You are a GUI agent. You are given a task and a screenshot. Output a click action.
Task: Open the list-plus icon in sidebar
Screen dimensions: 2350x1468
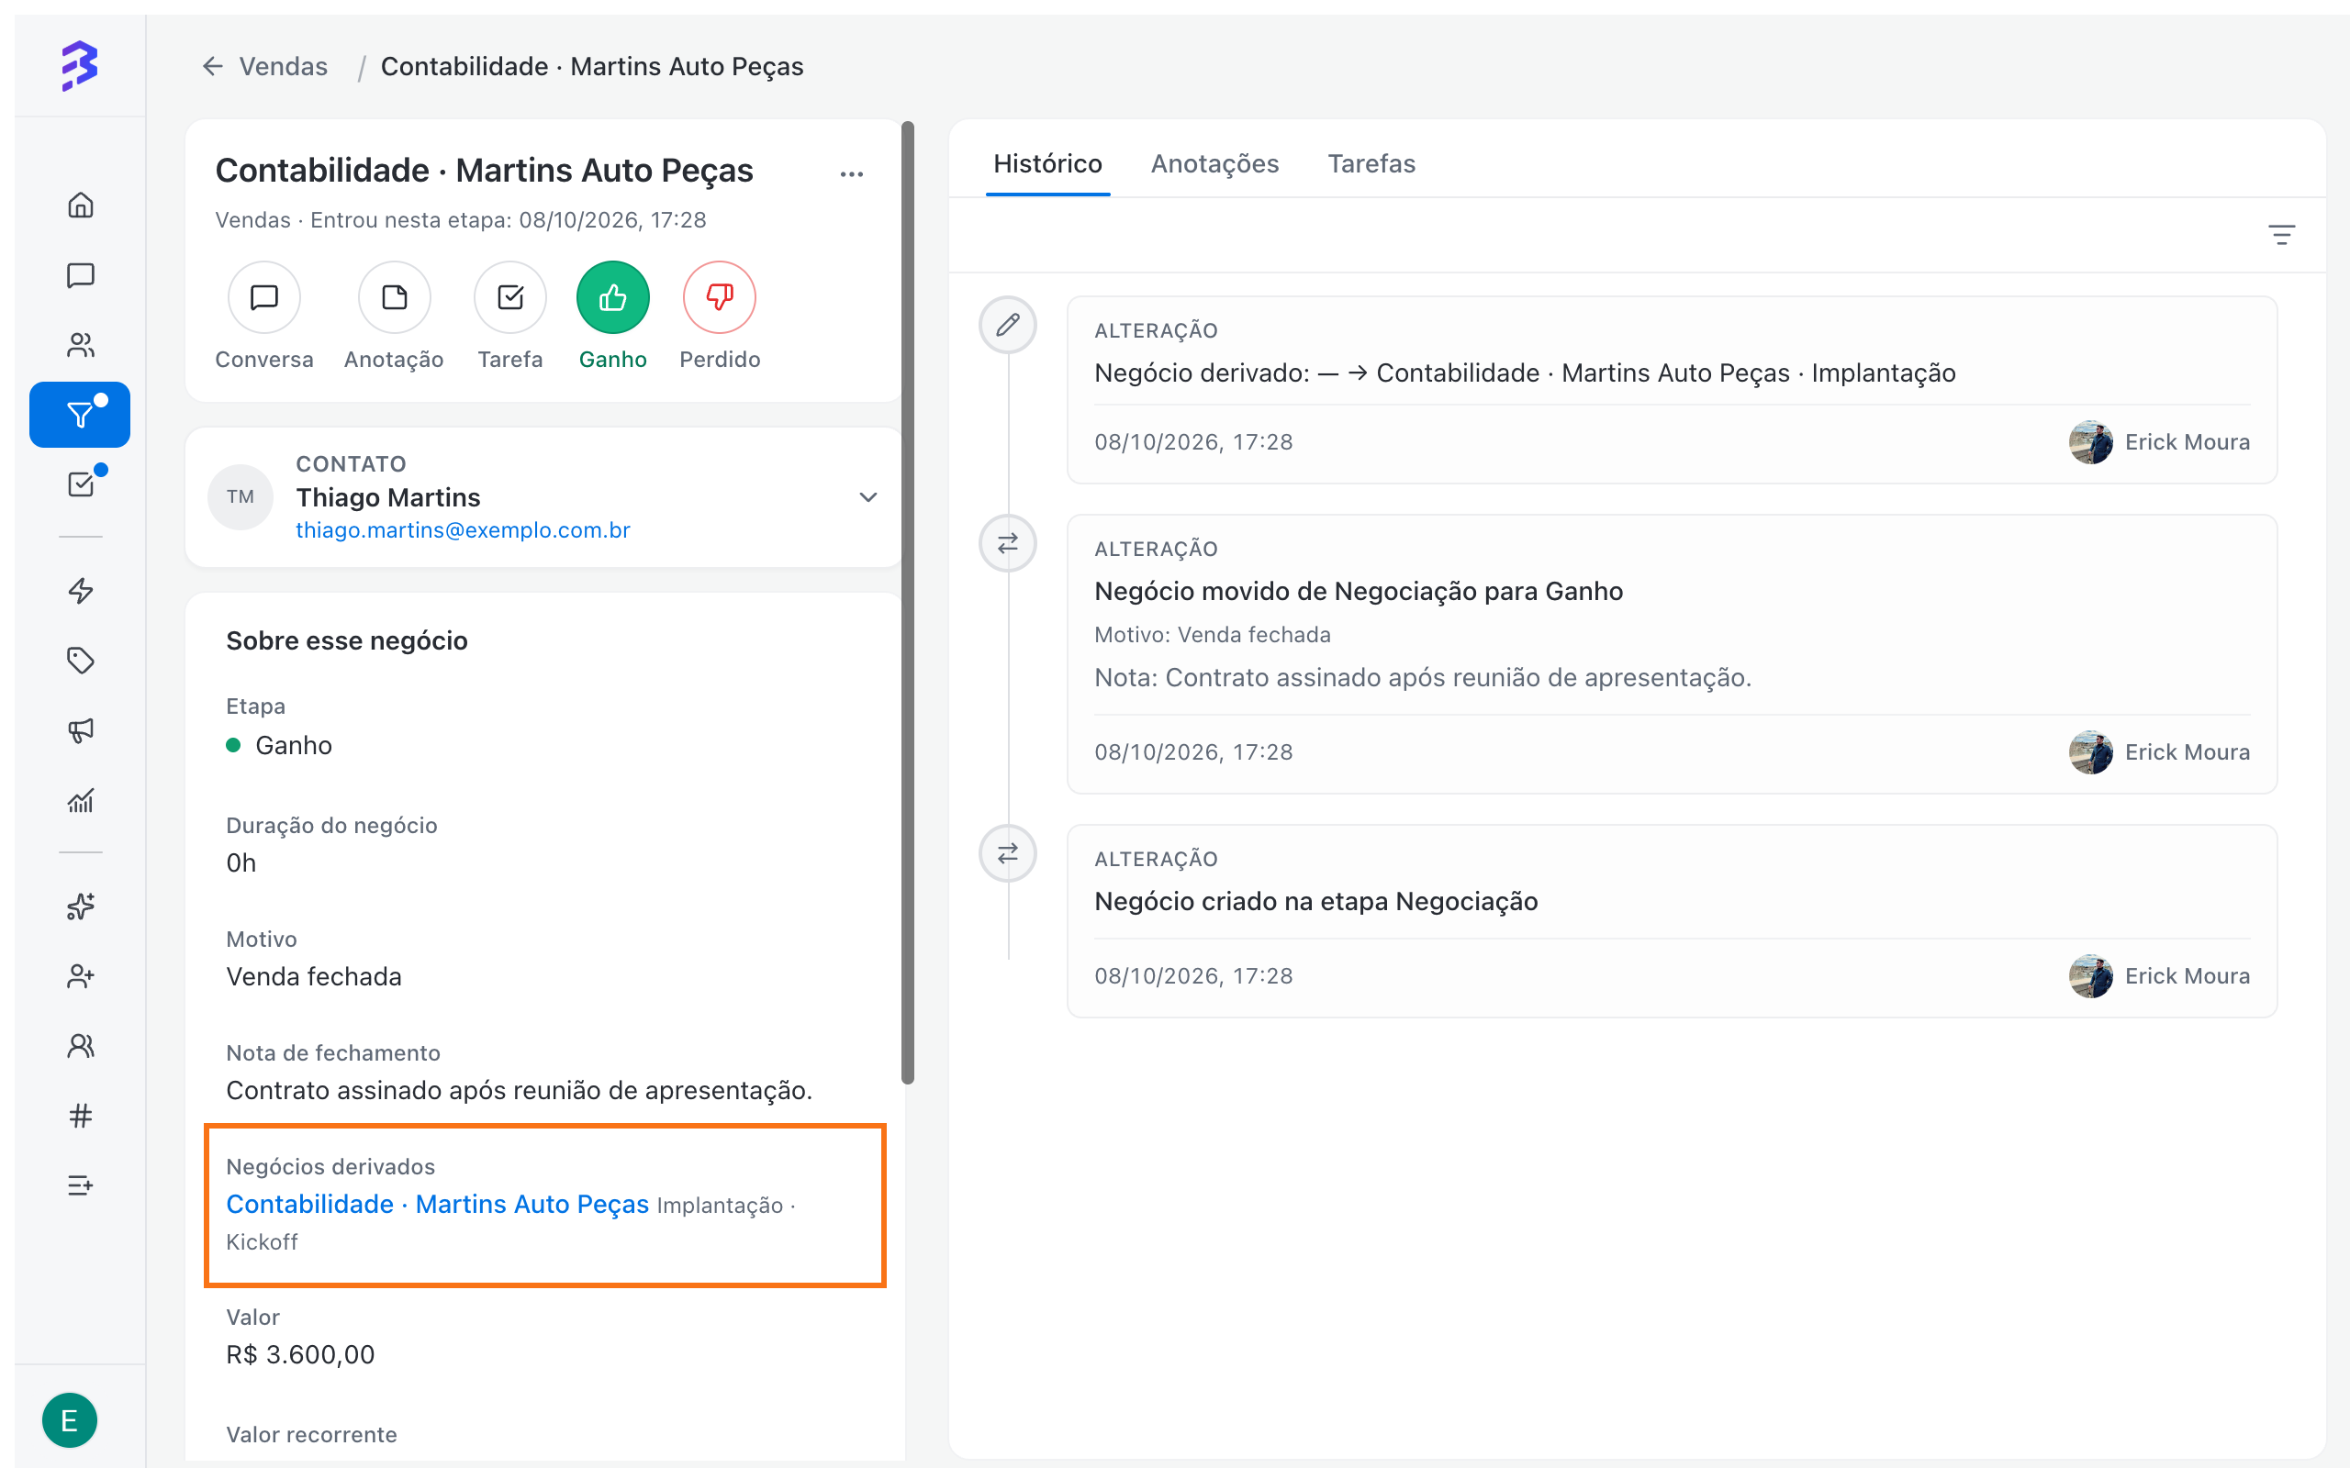(81, 1185)
